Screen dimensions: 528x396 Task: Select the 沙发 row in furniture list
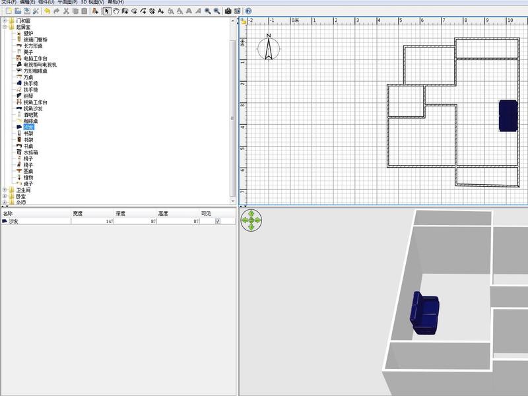(119, 221)
